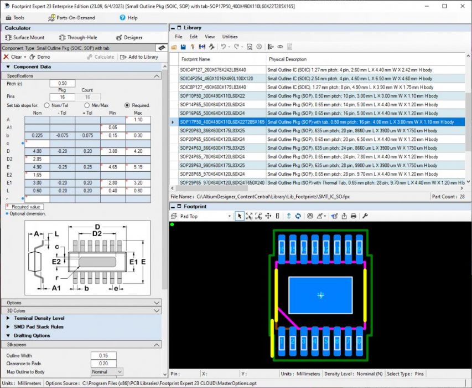The image size is (472, 388).
Task: Click the component package icon next to Component Type
Action: pos(162,48)
